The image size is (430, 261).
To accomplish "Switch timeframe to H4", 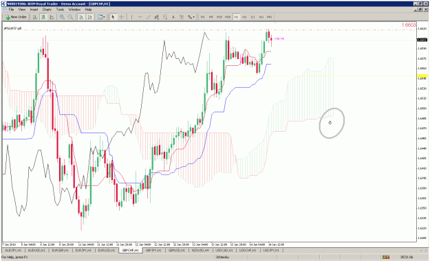I will [x=244, y=17].
